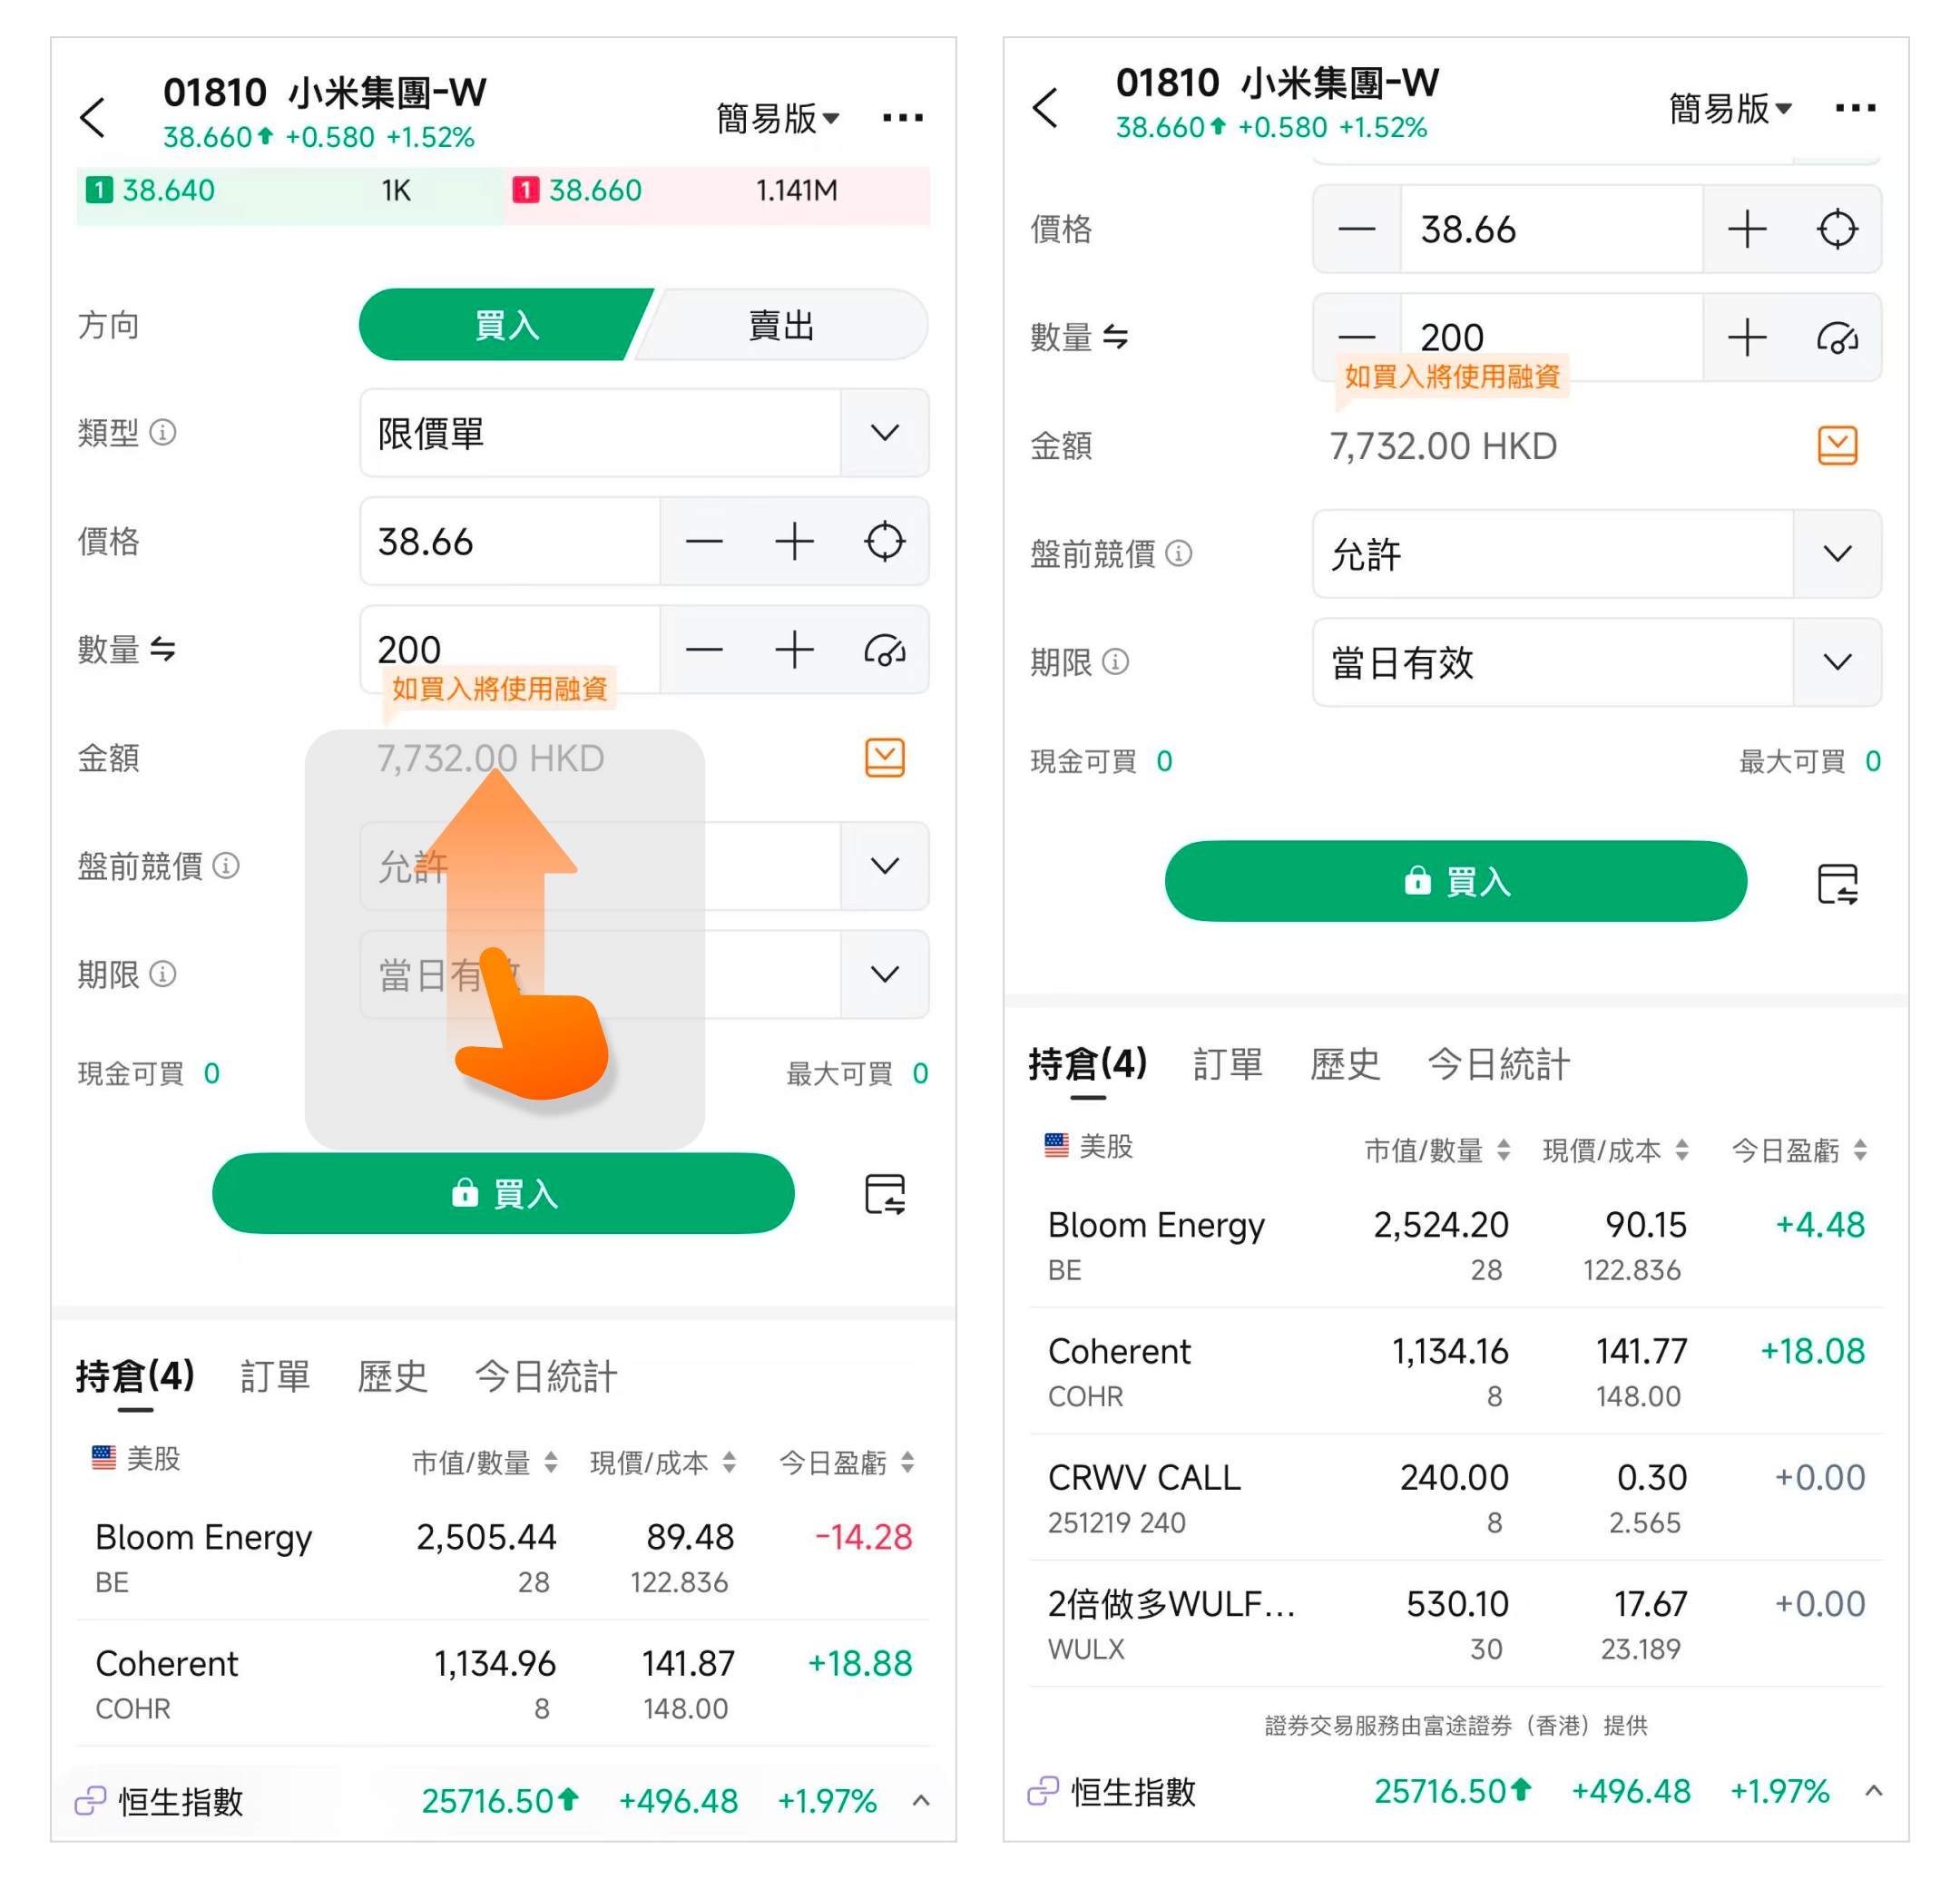Open the 今日統計 tab on right screen
The image size is (1960, 1879).
click(1497, 1064)
